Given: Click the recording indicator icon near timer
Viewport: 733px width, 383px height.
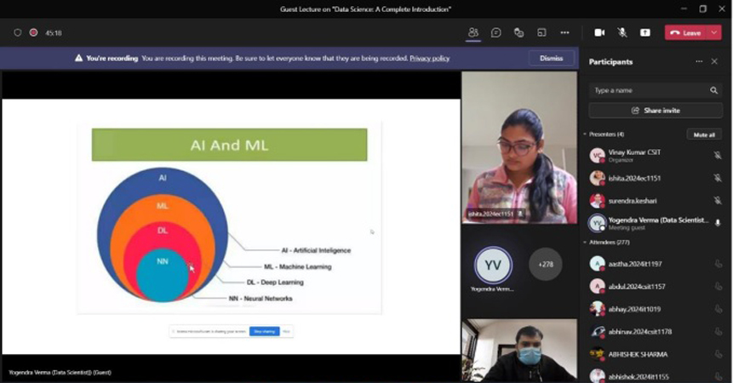Looking at the screenshot, I should 34,32.
